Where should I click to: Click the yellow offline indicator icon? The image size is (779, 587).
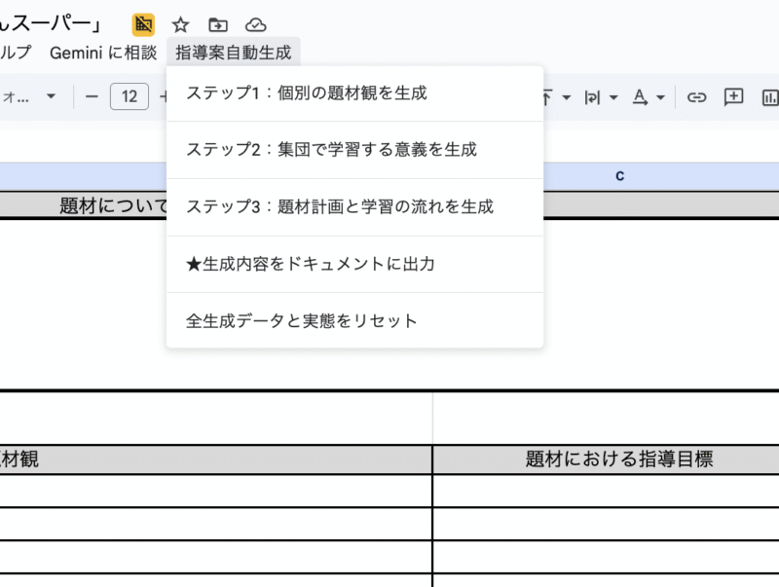143,25
